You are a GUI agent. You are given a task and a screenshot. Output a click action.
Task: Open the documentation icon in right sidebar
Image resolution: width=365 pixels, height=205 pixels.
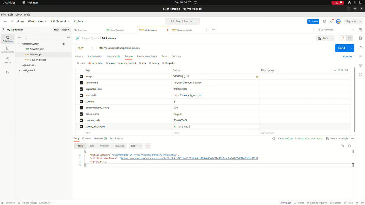click(x=360, y=38)
